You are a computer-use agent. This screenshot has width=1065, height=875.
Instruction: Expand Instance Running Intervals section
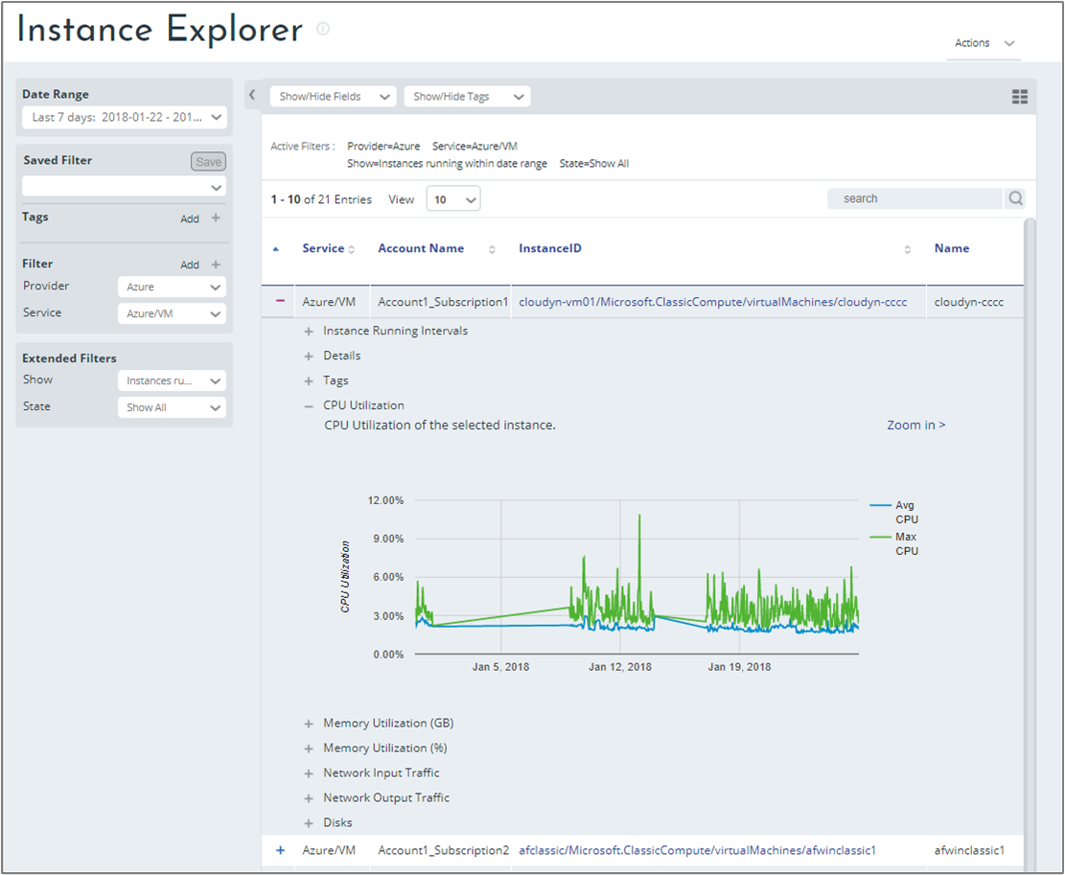pos(309,332)
